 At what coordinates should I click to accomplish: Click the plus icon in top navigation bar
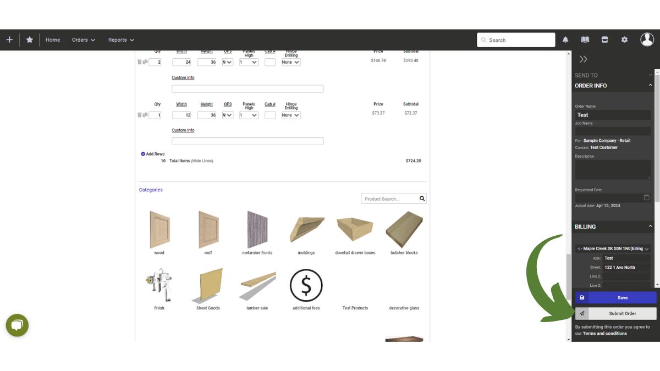[x=9, y=40]
